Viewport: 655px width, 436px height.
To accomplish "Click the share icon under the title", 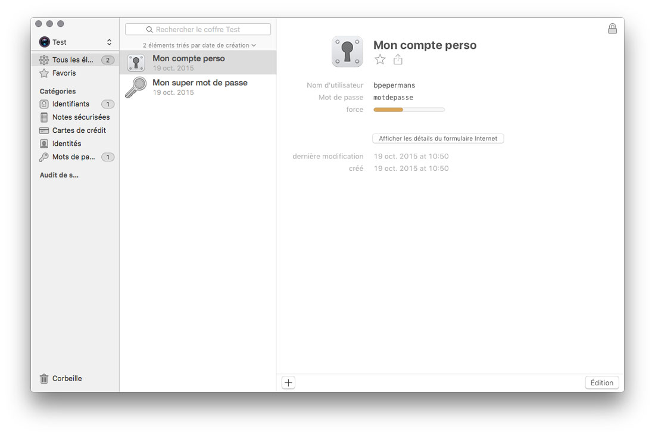I will tap(398, 60).
